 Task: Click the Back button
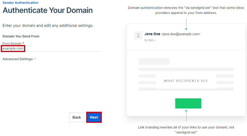tap(77, 117)
